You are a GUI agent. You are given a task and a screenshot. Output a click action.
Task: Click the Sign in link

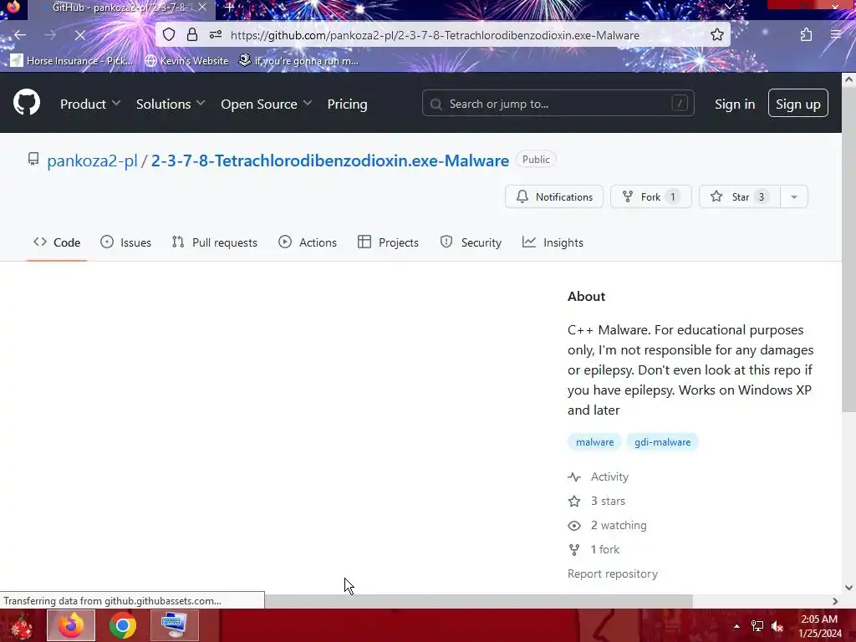(735, 104)
